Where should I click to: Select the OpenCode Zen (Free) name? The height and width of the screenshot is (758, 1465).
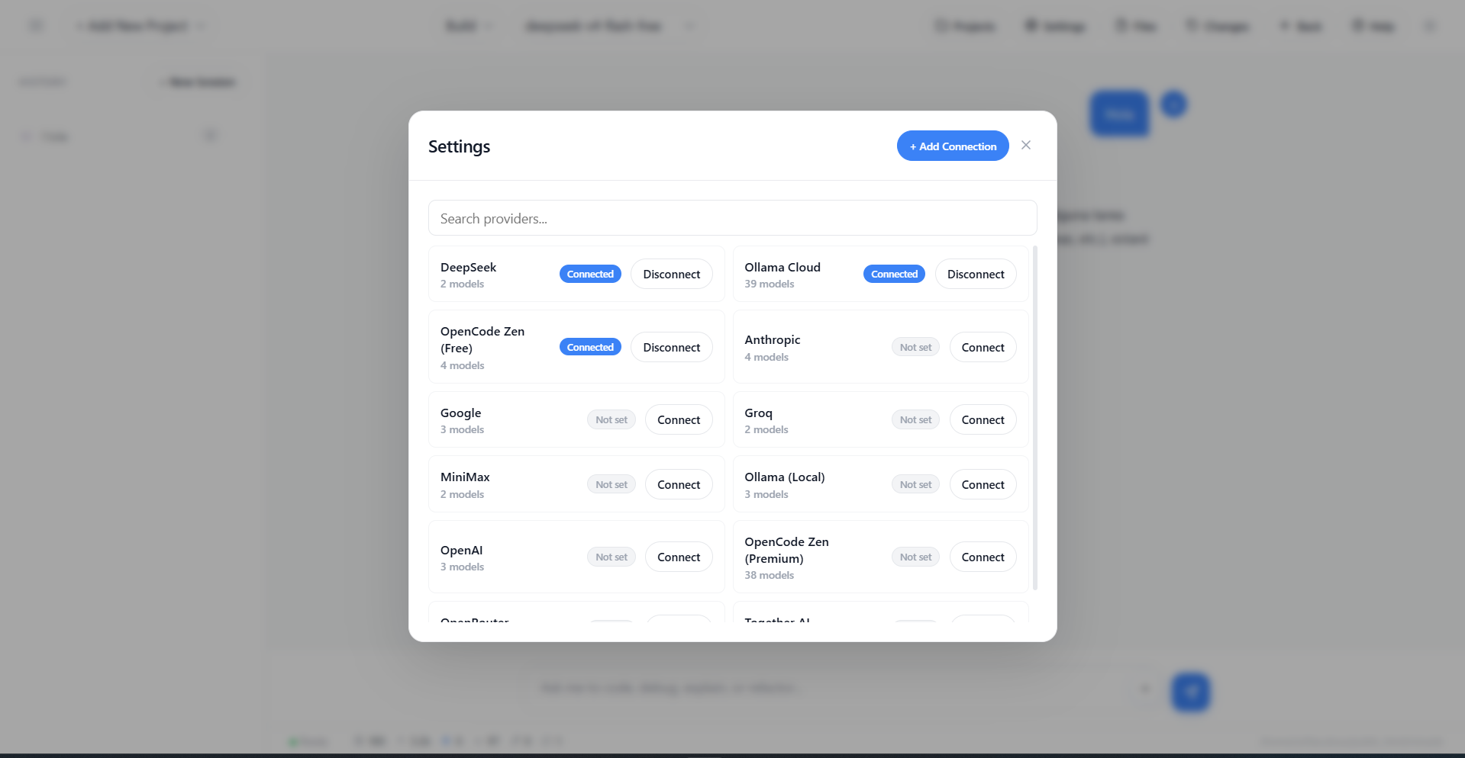coord(482,339)
